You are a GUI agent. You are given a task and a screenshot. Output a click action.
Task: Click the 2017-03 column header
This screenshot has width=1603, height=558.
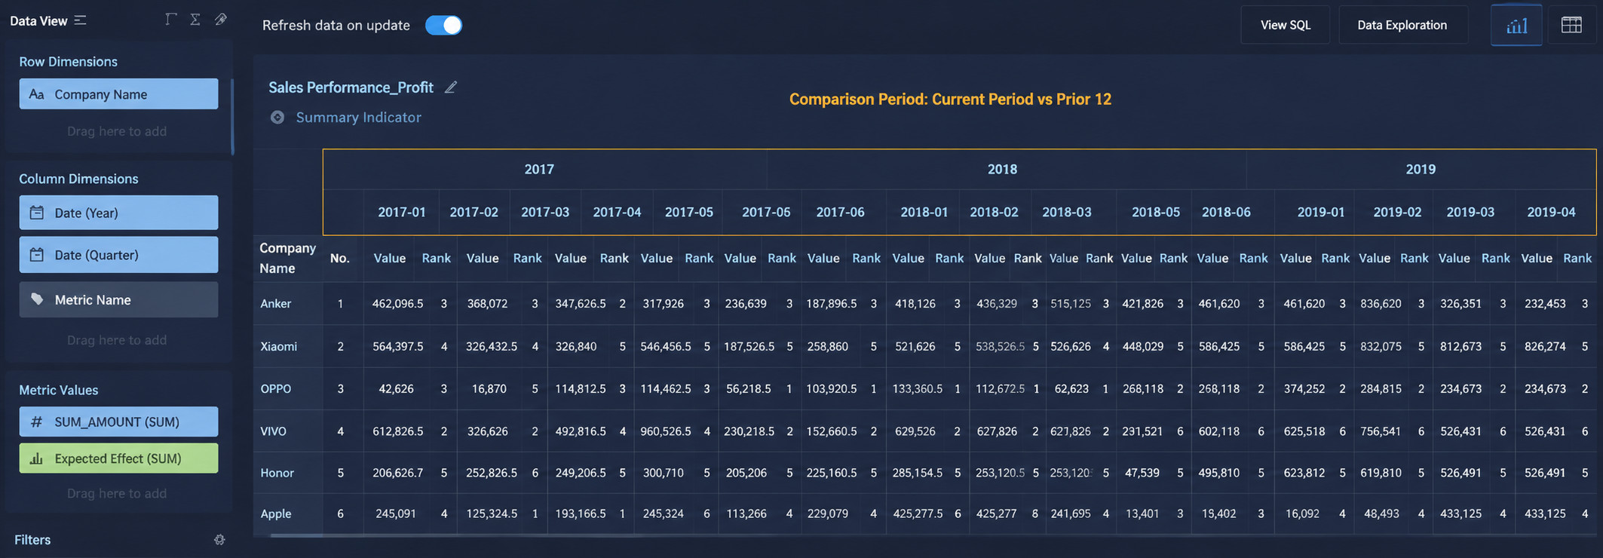pos(545,212)
